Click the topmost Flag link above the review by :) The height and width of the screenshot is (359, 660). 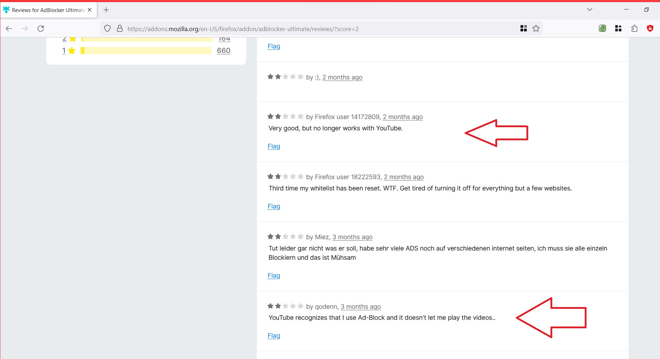click(x=274, y=46)
